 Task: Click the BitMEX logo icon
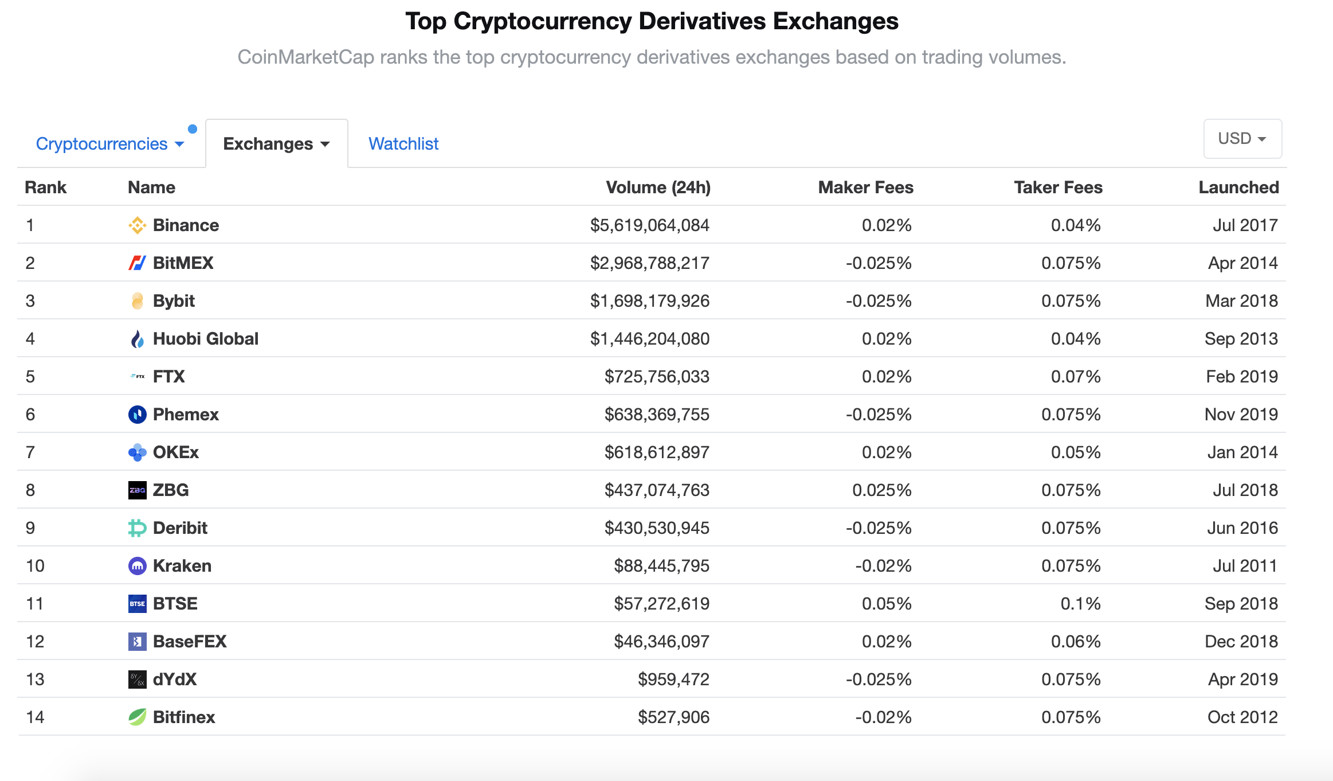point(137,263)
